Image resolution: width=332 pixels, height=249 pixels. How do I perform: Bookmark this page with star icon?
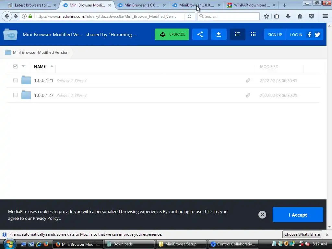click(267, 16)
